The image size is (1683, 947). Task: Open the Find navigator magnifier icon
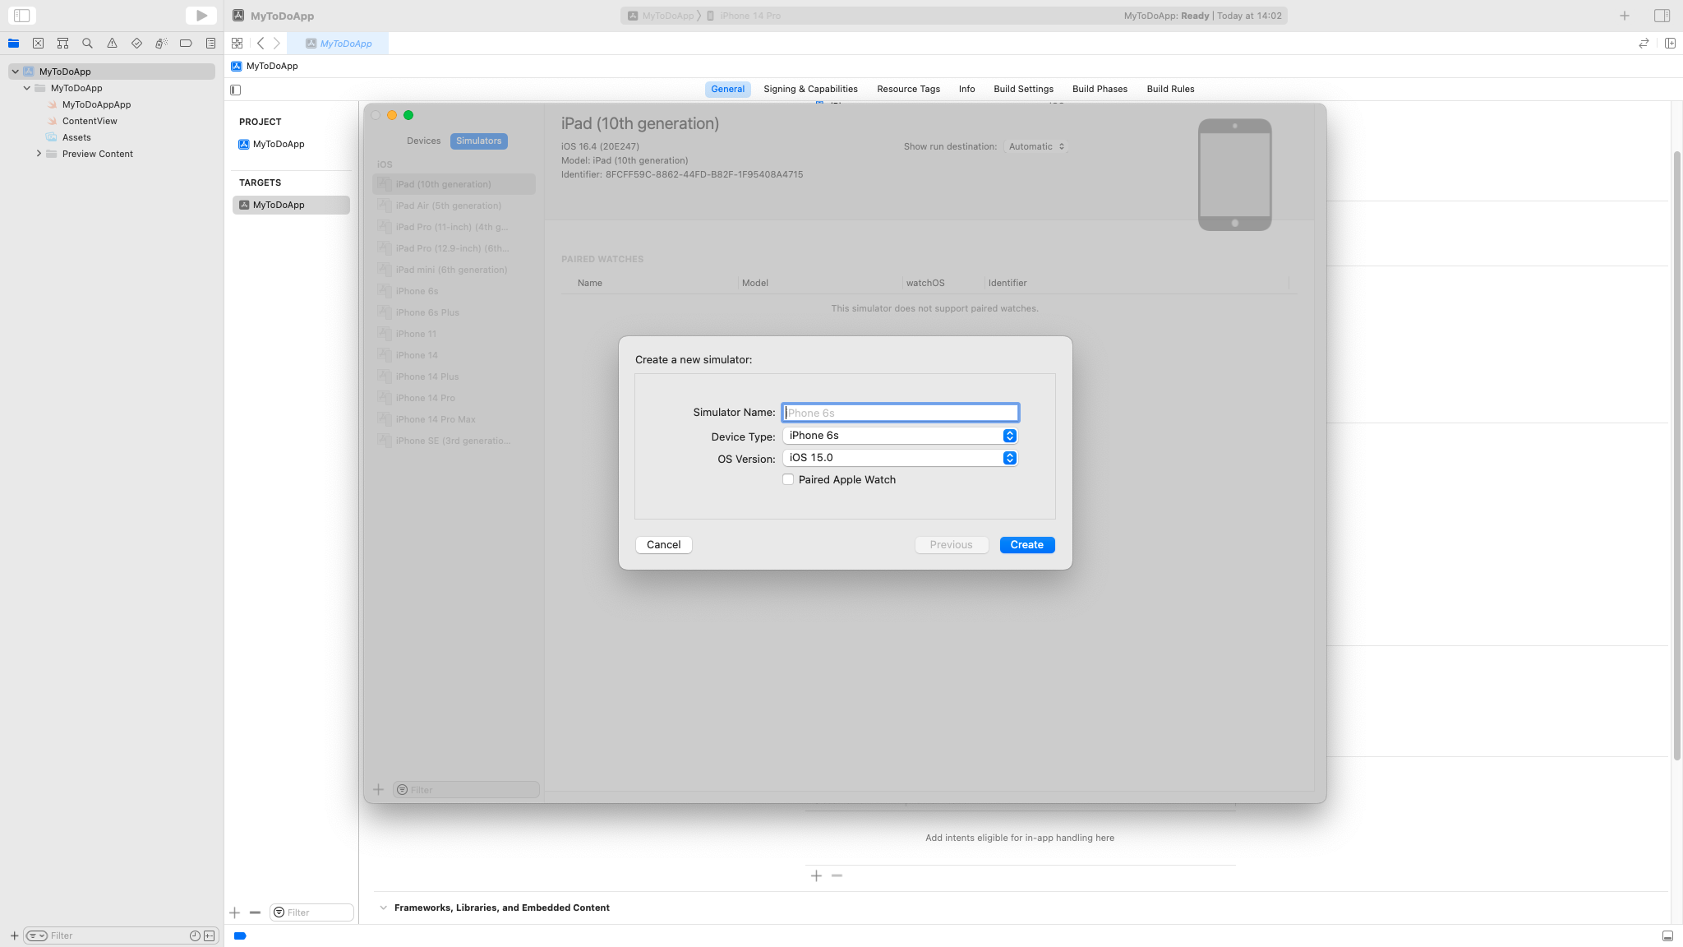87,43
